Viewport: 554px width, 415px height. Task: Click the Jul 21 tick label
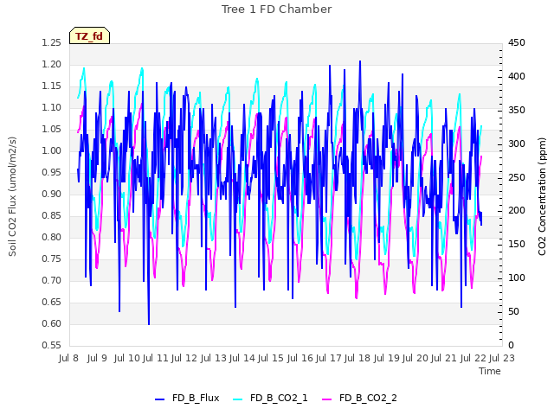[x=444, y=358]
